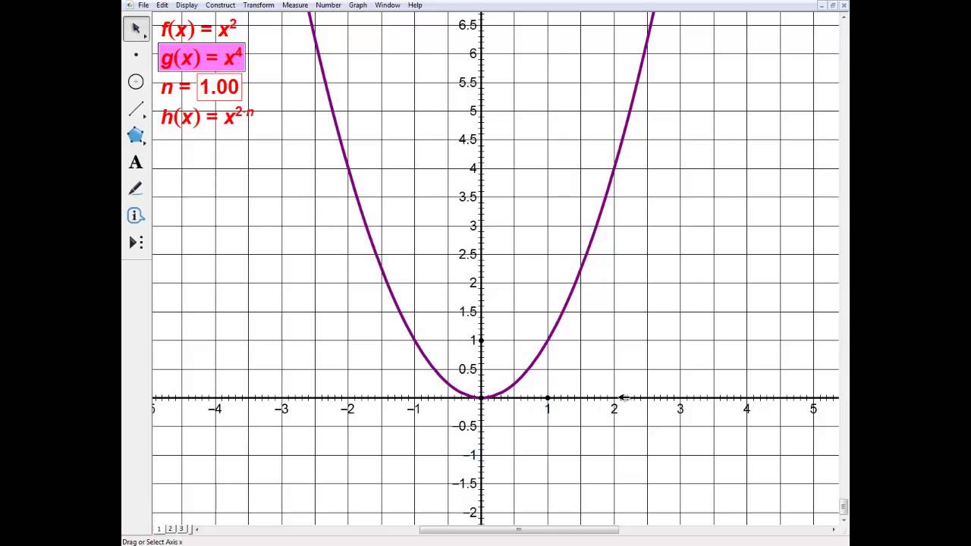Switch to page tab 3
This screenshot has height=546, width=971.
[x=181, y=529]
